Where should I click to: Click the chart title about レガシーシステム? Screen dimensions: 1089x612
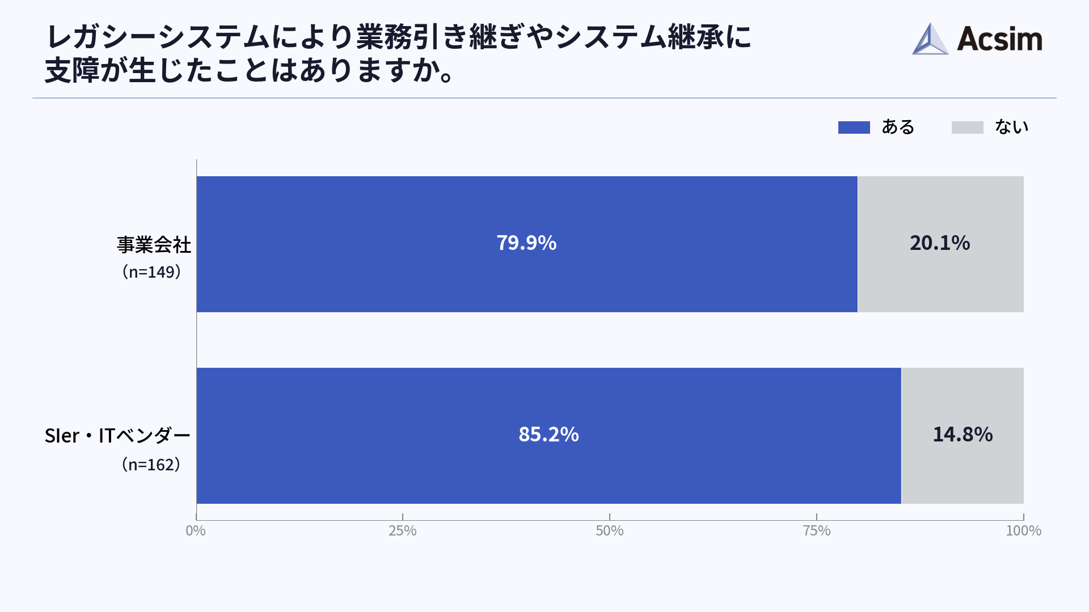[x=397, y=54]
